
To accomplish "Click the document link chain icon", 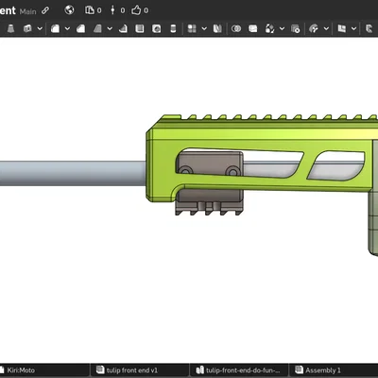I will 45,10.
